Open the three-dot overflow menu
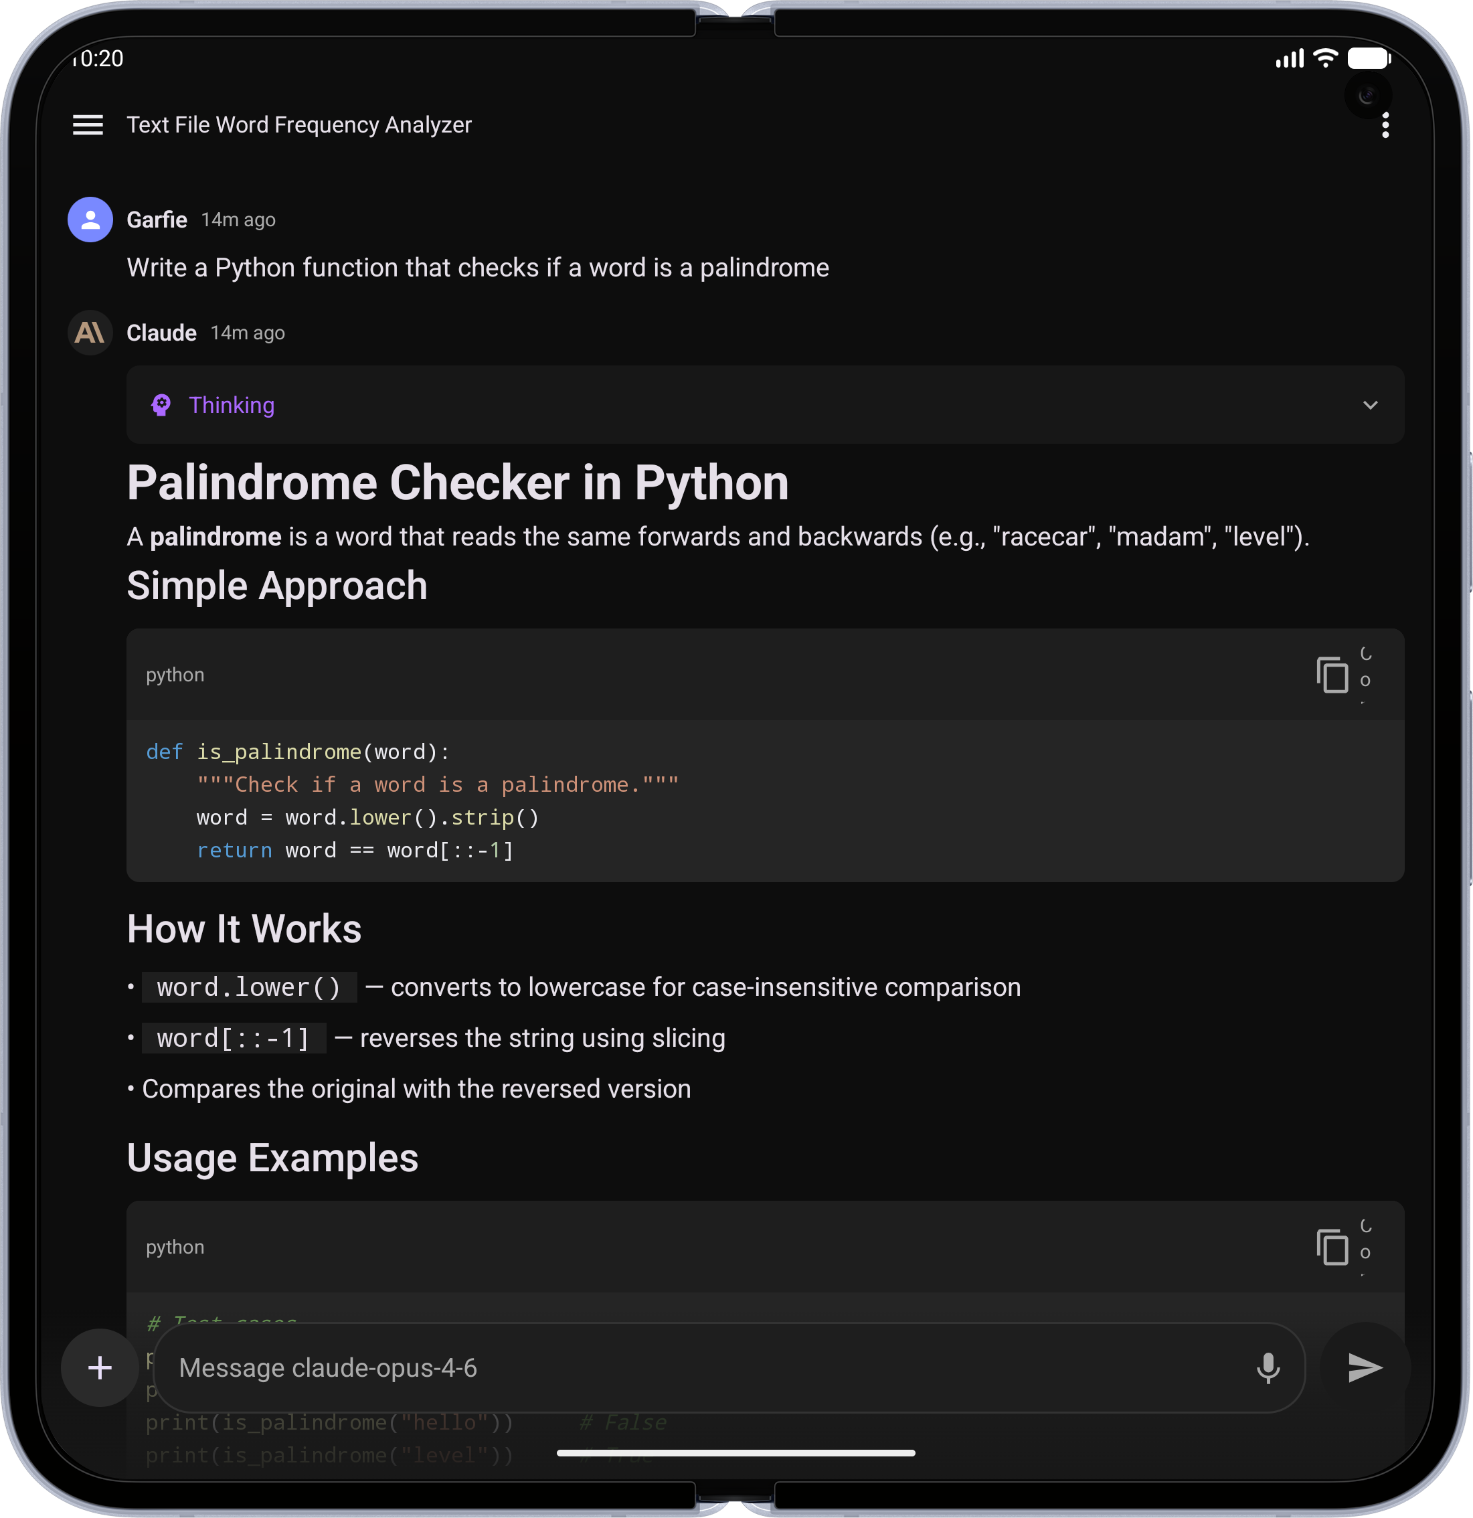 pyautogui.click(x=1385, y=124)
